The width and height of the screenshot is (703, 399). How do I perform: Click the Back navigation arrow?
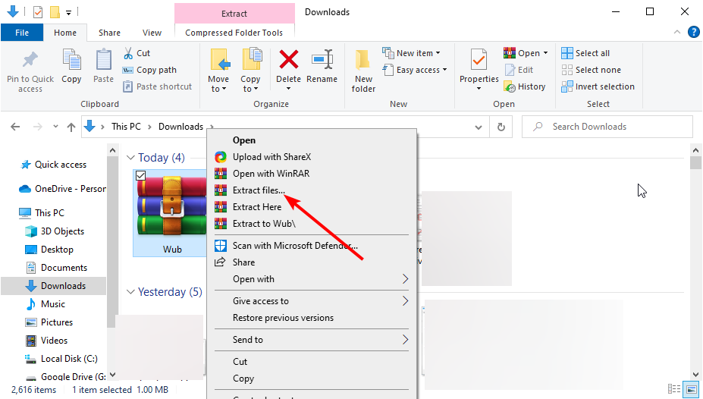click(15, 127)
